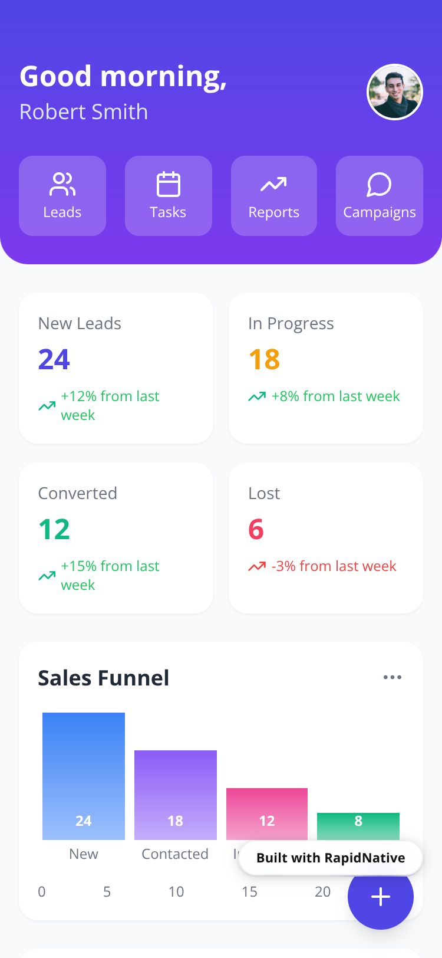442x958 pixels.
Task: Select the green funnel bar showing 8
Action: [358, 825]
